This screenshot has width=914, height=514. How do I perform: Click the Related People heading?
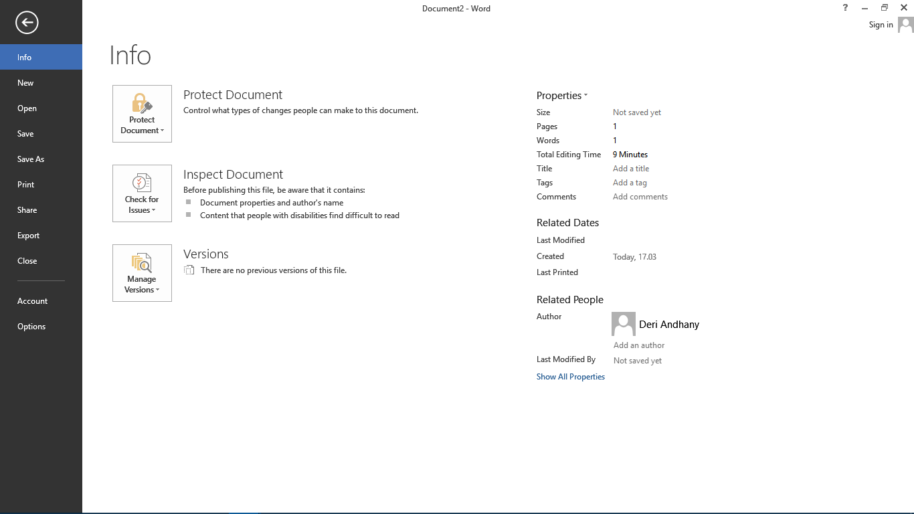click(570, 300)
